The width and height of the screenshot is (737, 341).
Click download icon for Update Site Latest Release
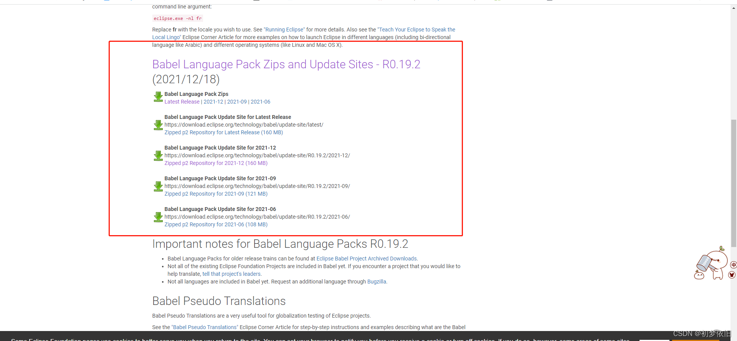158,125
